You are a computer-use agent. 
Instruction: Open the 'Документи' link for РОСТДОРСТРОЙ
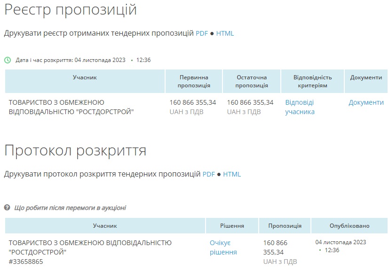coord(366,102)
